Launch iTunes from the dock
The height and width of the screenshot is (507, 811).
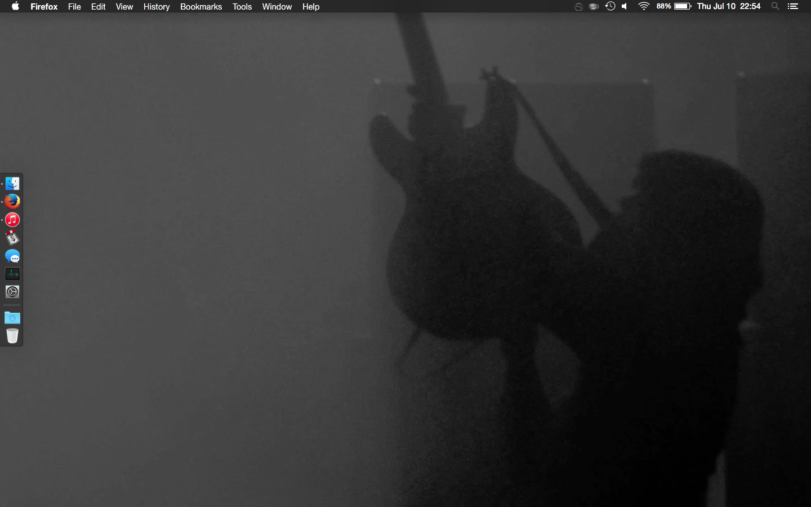pyautogui.click(x=12, y=220)
